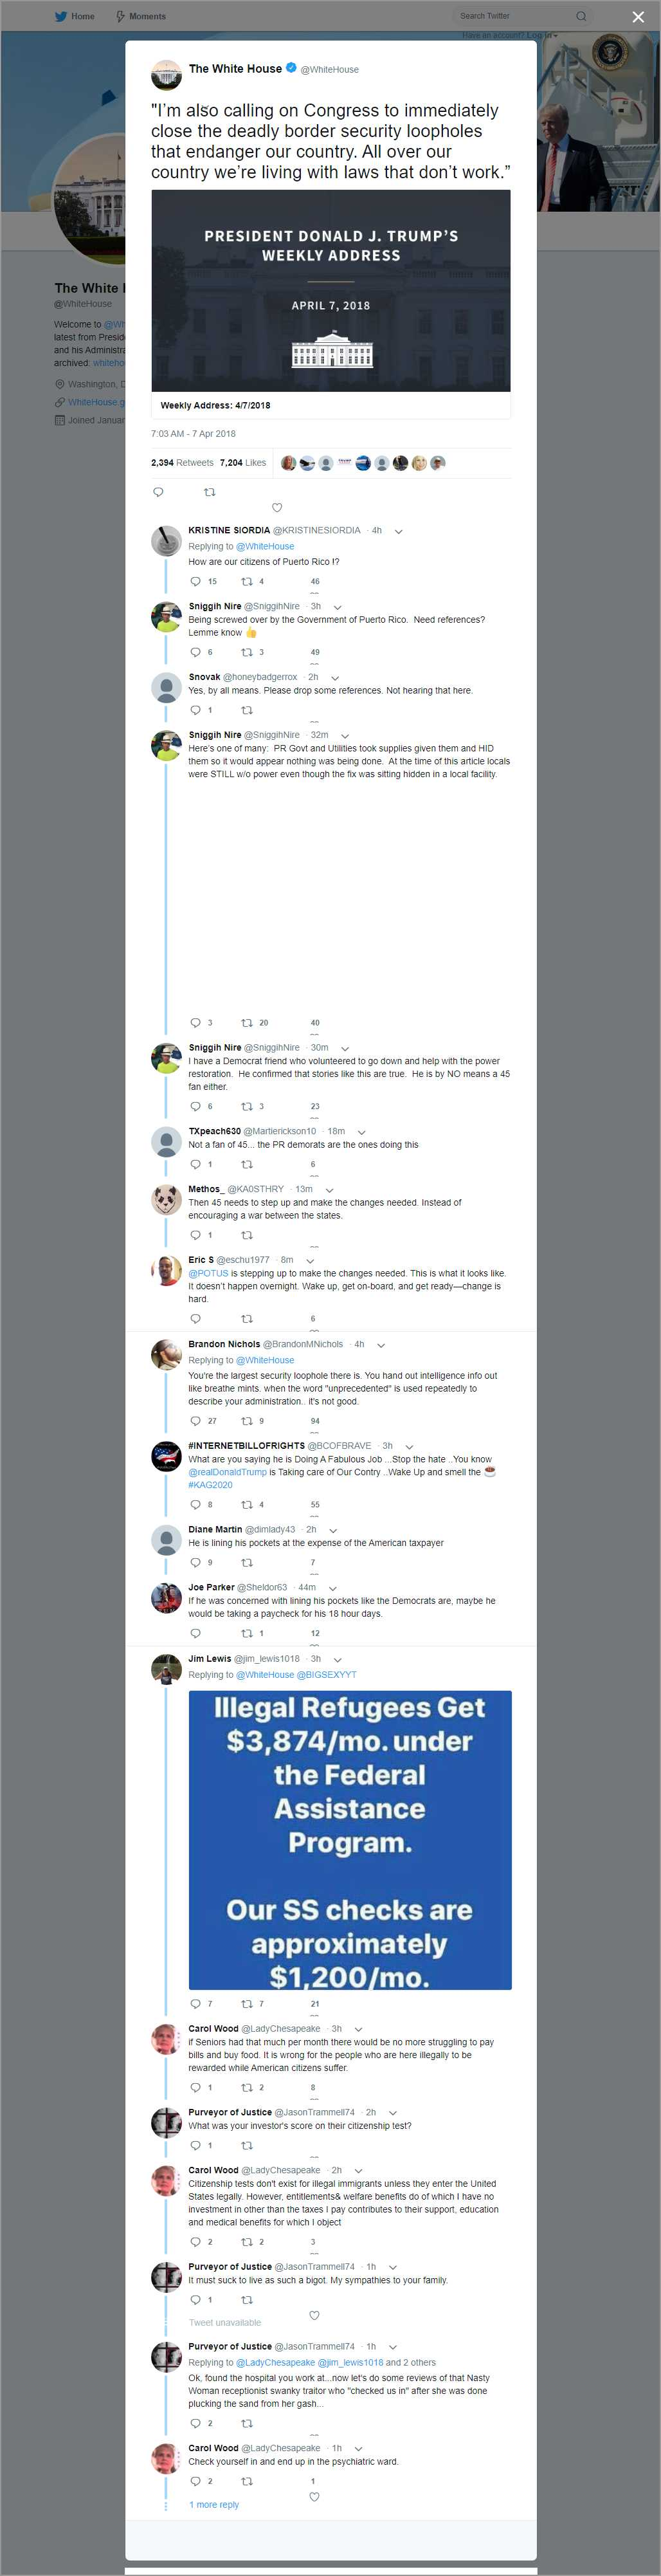Retweet Jim Lewis's Illegal Refugees image tweet
Viewport: 661px width, 2576px height.
click(x=247, y=2004)
